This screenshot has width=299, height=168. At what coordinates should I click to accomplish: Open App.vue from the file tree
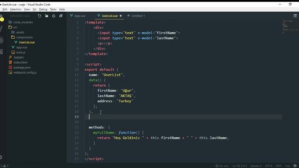point(21,48)
